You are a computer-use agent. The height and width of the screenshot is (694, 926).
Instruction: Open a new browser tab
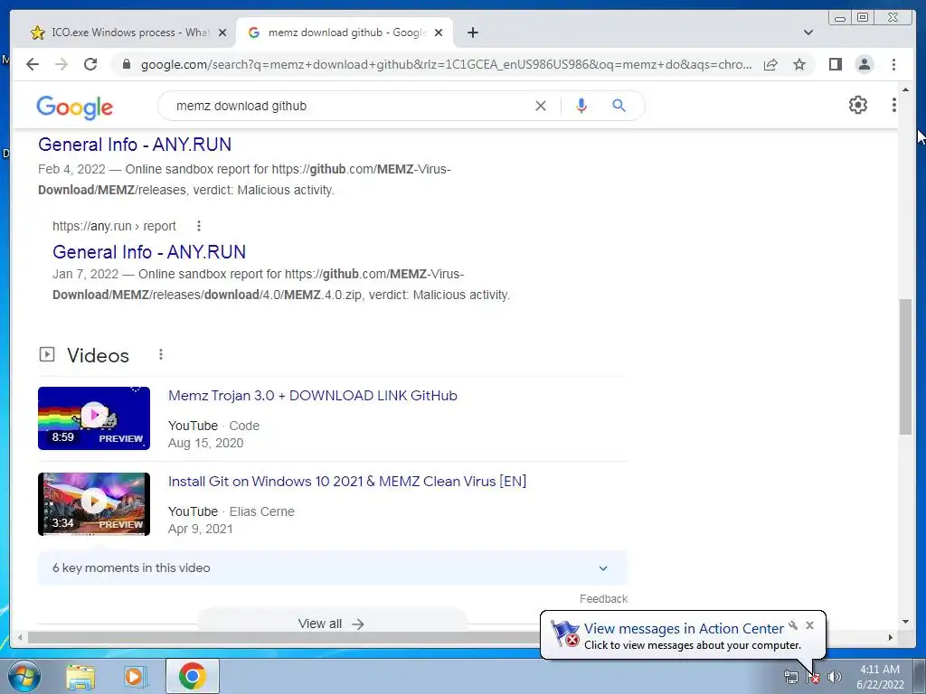click(472, 33)
